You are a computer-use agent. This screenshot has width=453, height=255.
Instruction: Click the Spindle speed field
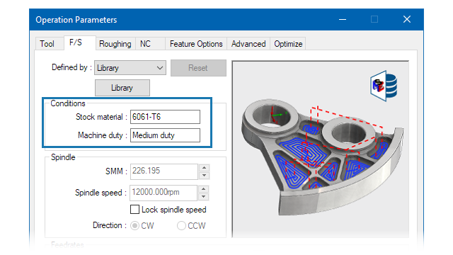point(164,193)
